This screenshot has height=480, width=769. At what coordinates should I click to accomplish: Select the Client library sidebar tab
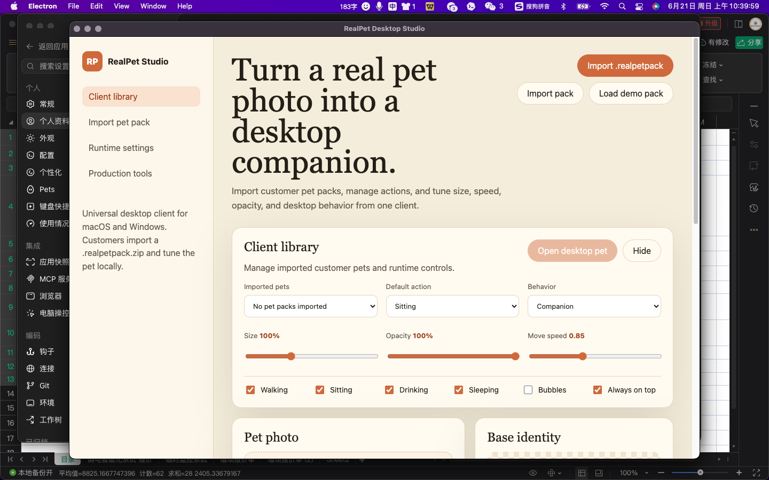coord(141,97)
